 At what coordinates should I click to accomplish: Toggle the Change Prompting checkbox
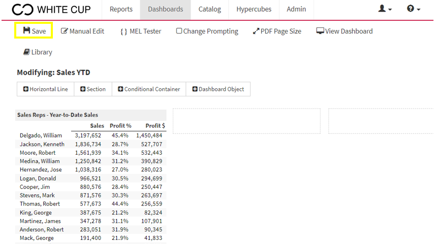[x=179, y=31]
